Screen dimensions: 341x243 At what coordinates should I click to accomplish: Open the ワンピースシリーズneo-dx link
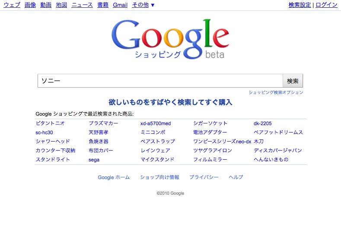click(222, 142)
